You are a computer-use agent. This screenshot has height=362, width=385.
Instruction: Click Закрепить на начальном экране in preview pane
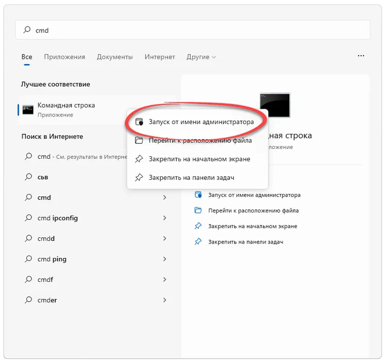coord(253,226)
